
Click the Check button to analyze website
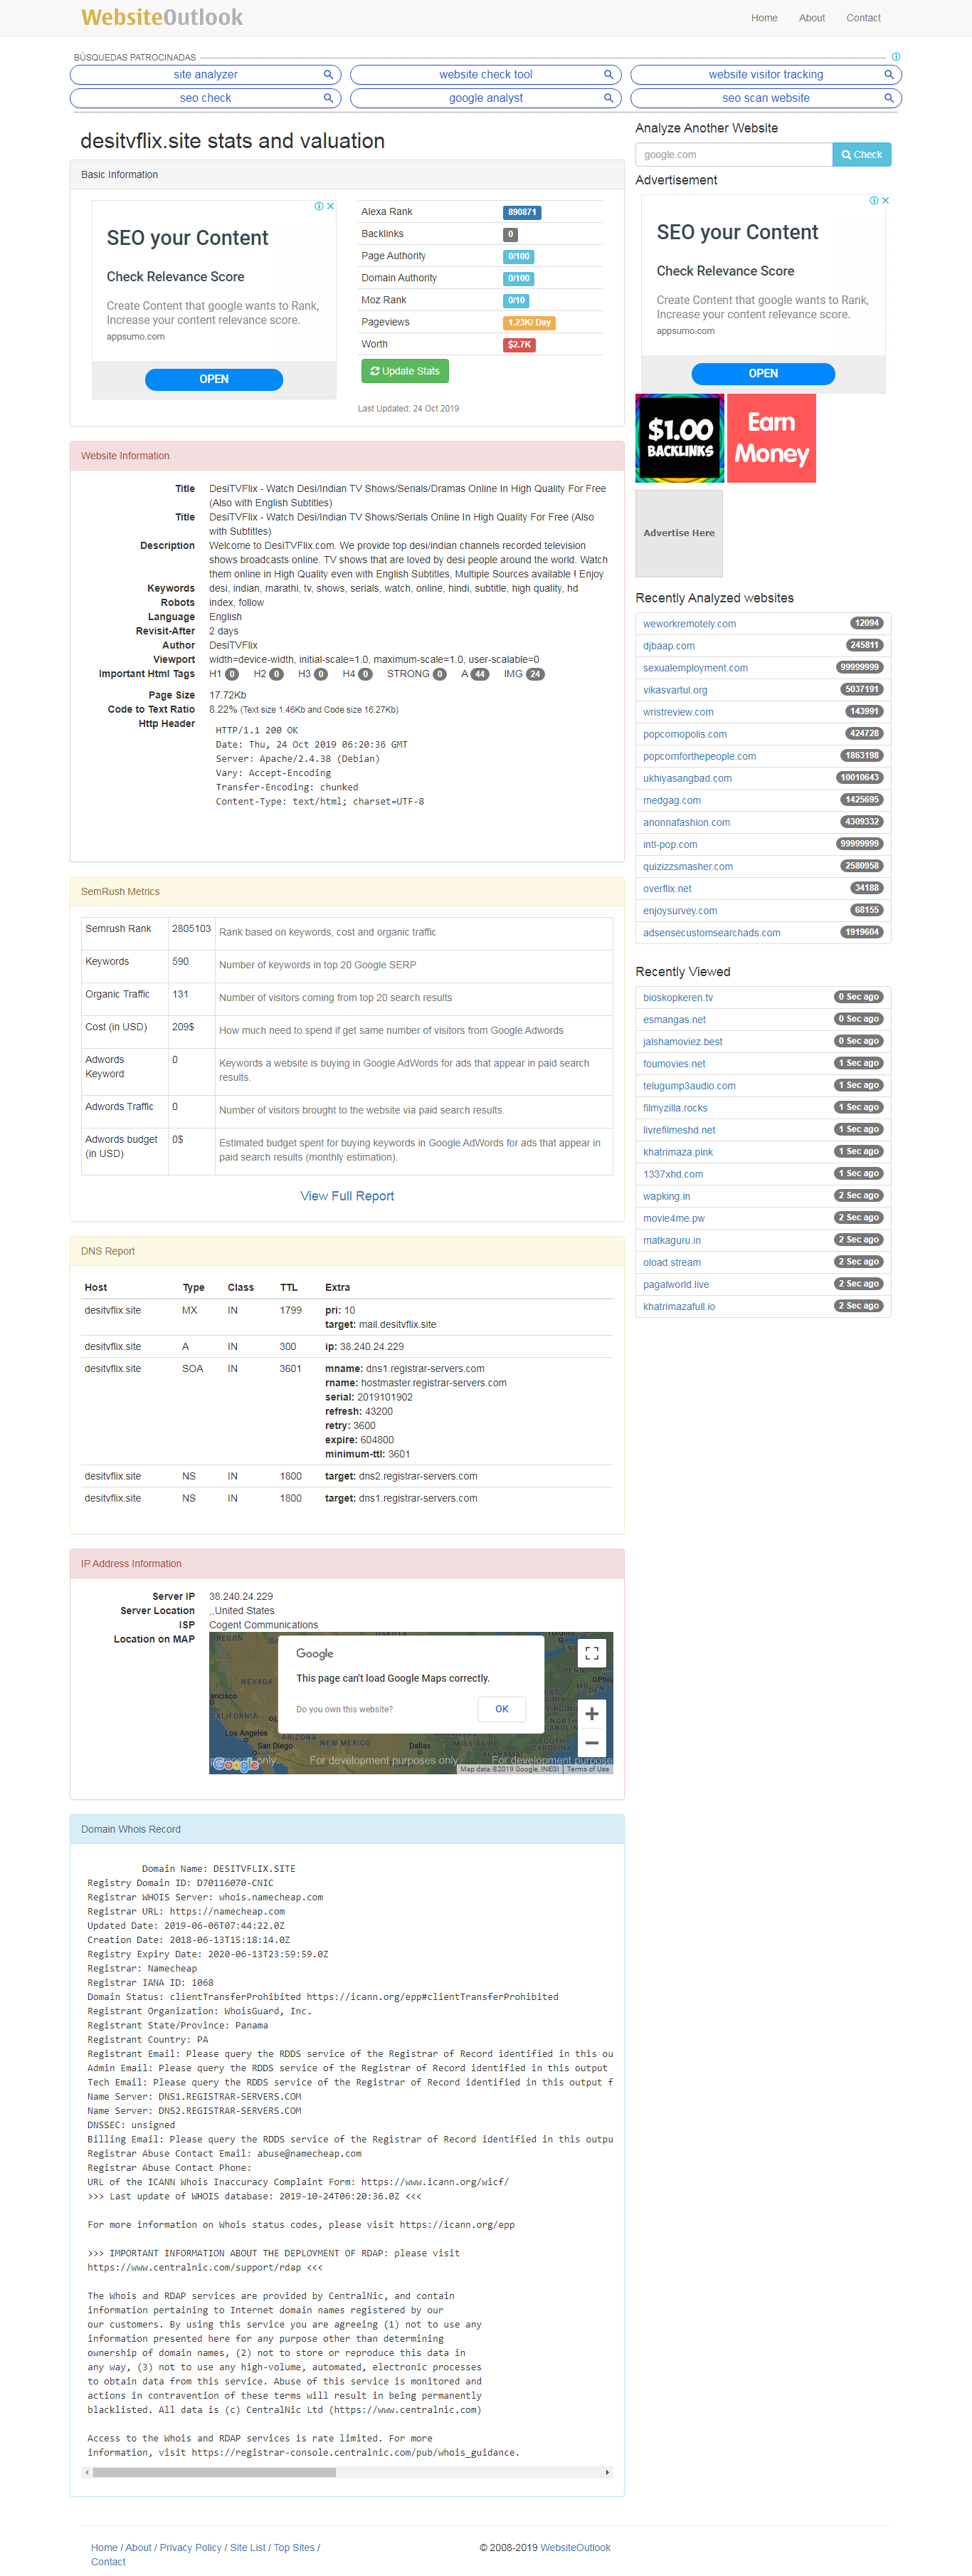point(861,155)
